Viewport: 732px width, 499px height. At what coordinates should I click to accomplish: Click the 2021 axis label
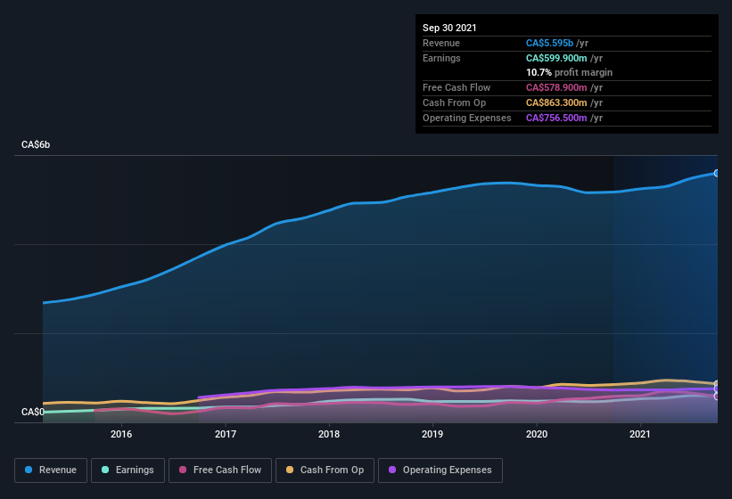point(640,434)
